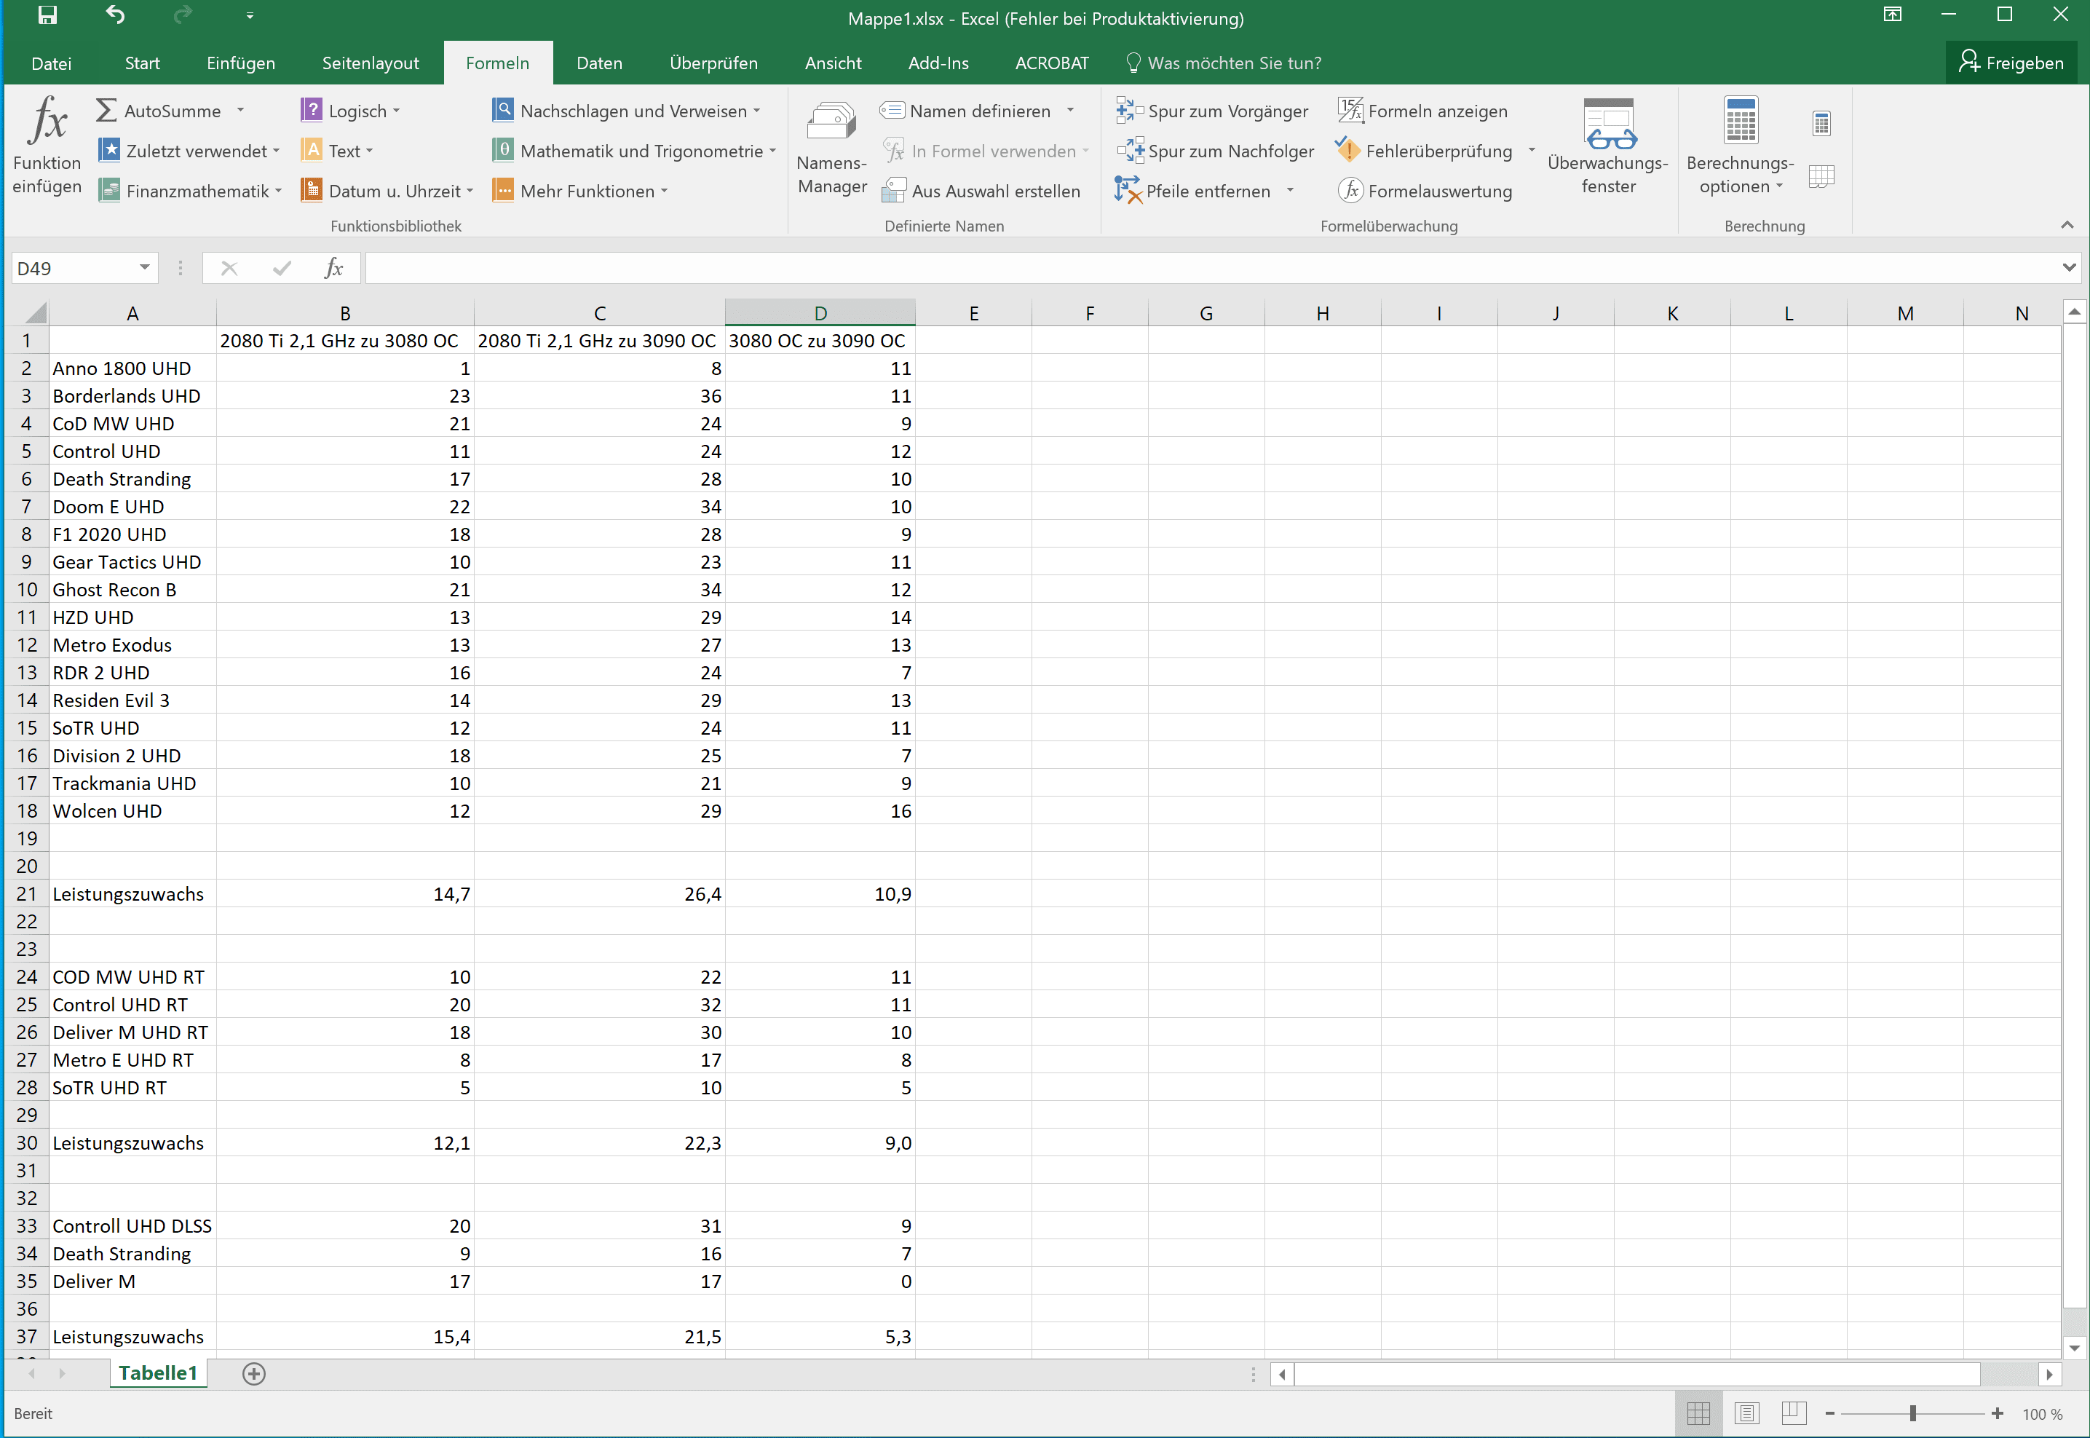This screenshot has height=1438, width=2090.
Task: Click the Funktion einfügen fx icon
Action: tap(47, 122)
